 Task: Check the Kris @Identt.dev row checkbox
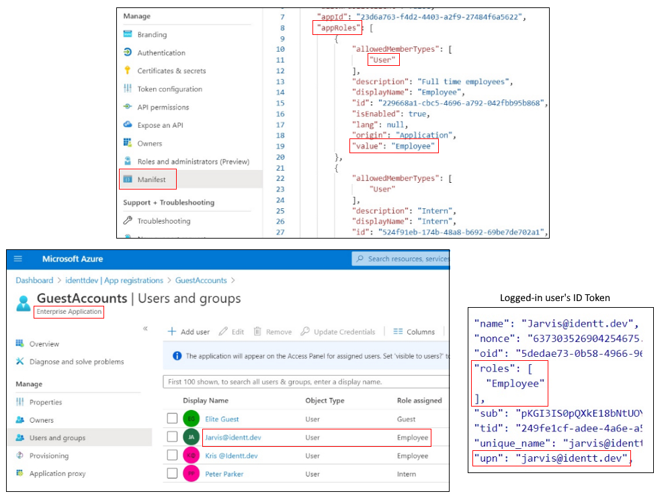pyautogui.click(x=172, y=455)
